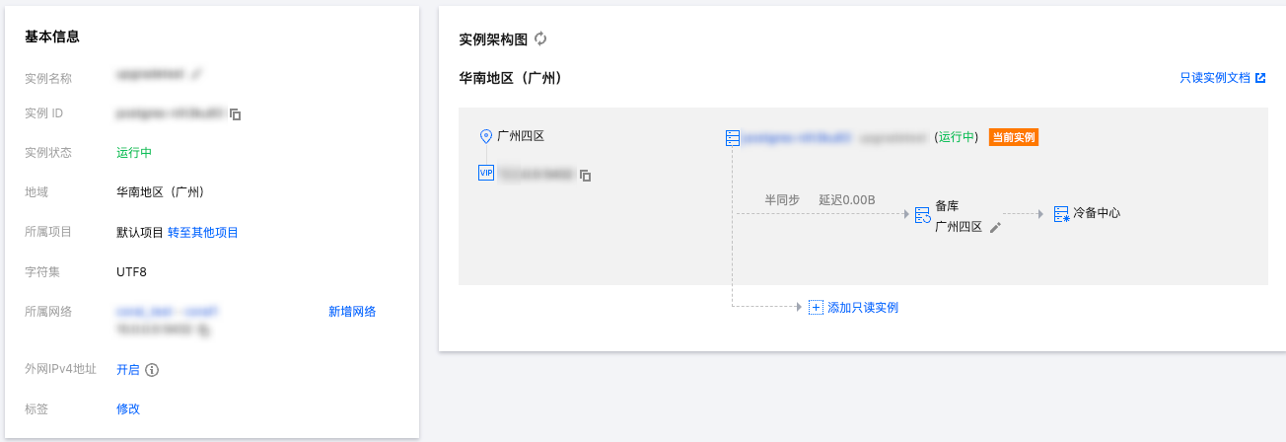Viewport: 1286px width, 442px height.
Task: Click the blurred network name link under 所属网络
Action: [167, 312]
